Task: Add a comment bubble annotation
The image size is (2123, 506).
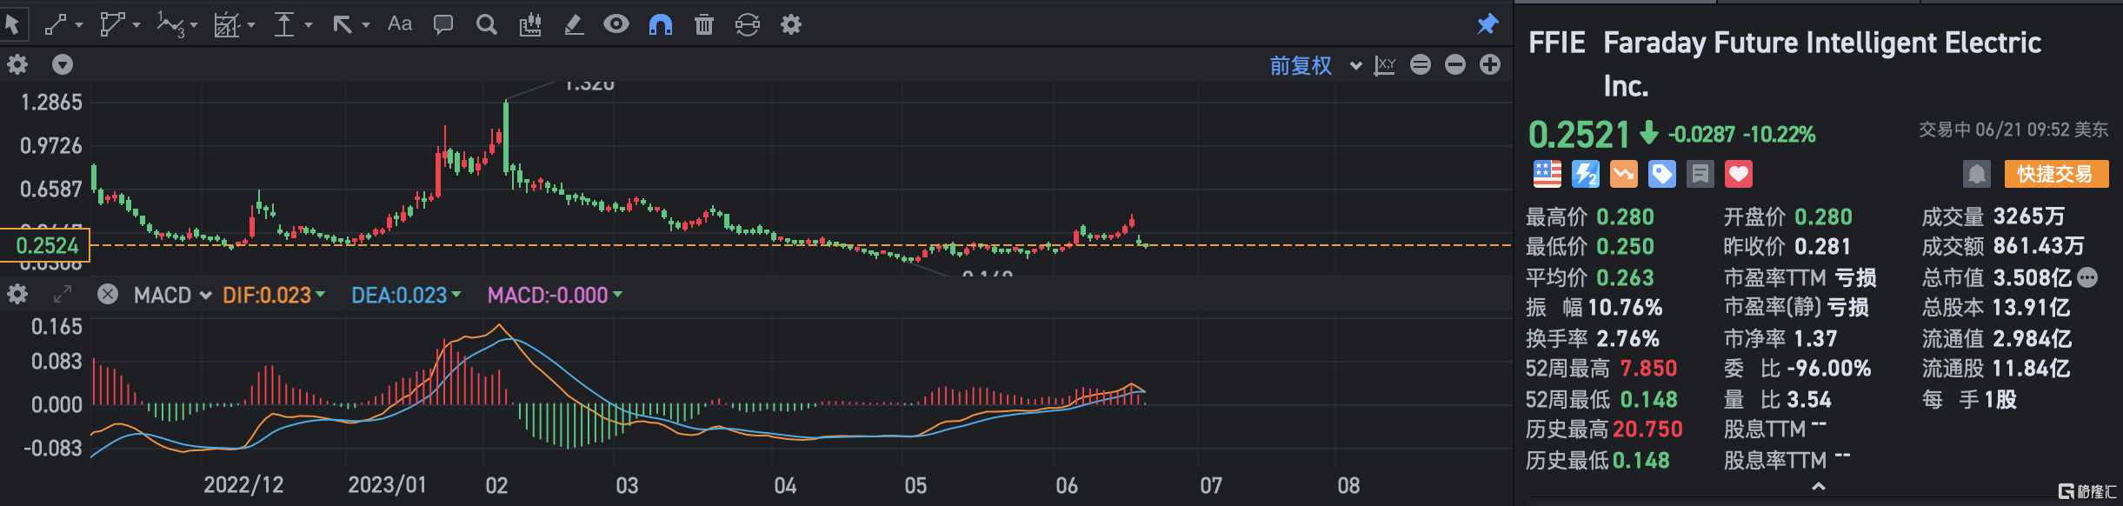Action: [x=443, y=24]
